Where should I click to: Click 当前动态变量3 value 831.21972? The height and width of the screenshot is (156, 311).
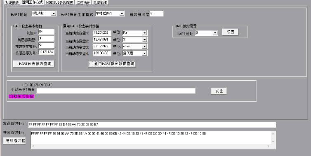102,47
